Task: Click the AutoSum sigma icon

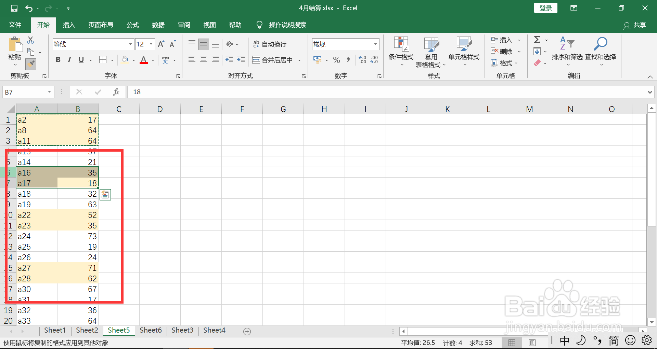Action: (537, 40)
